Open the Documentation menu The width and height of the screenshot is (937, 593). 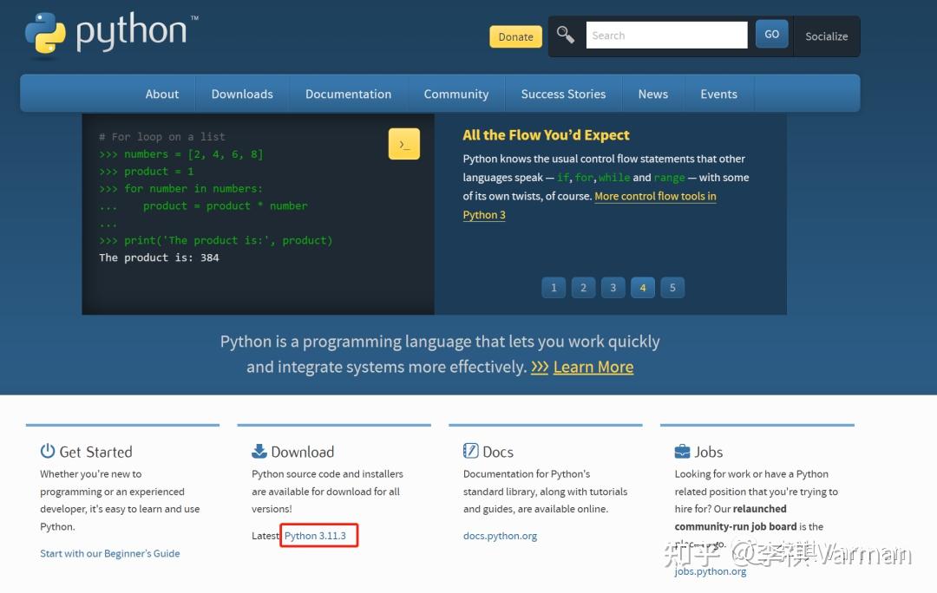(x=348, y=94)
